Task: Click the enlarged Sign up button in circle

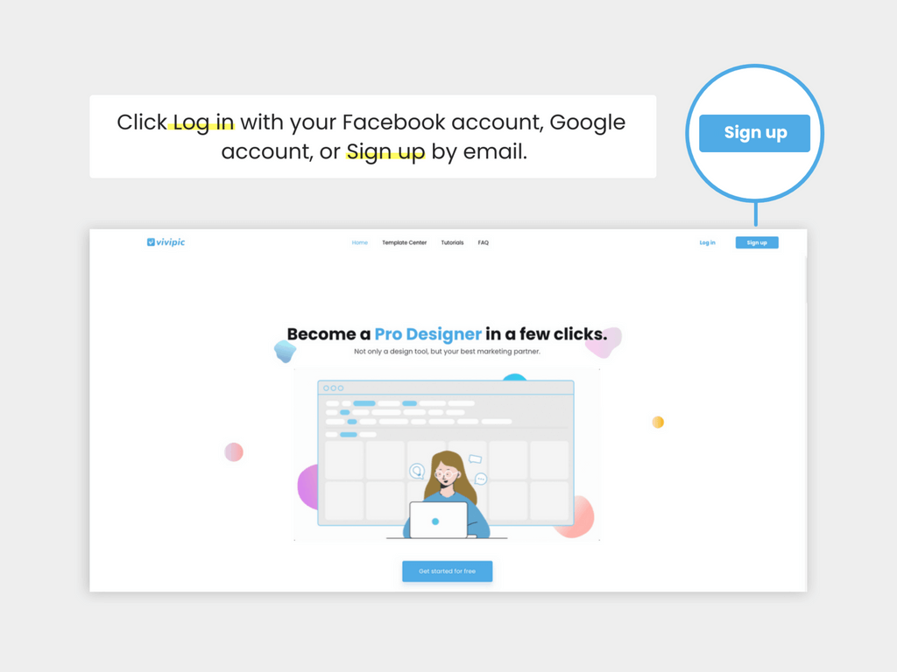Action: 754,133
